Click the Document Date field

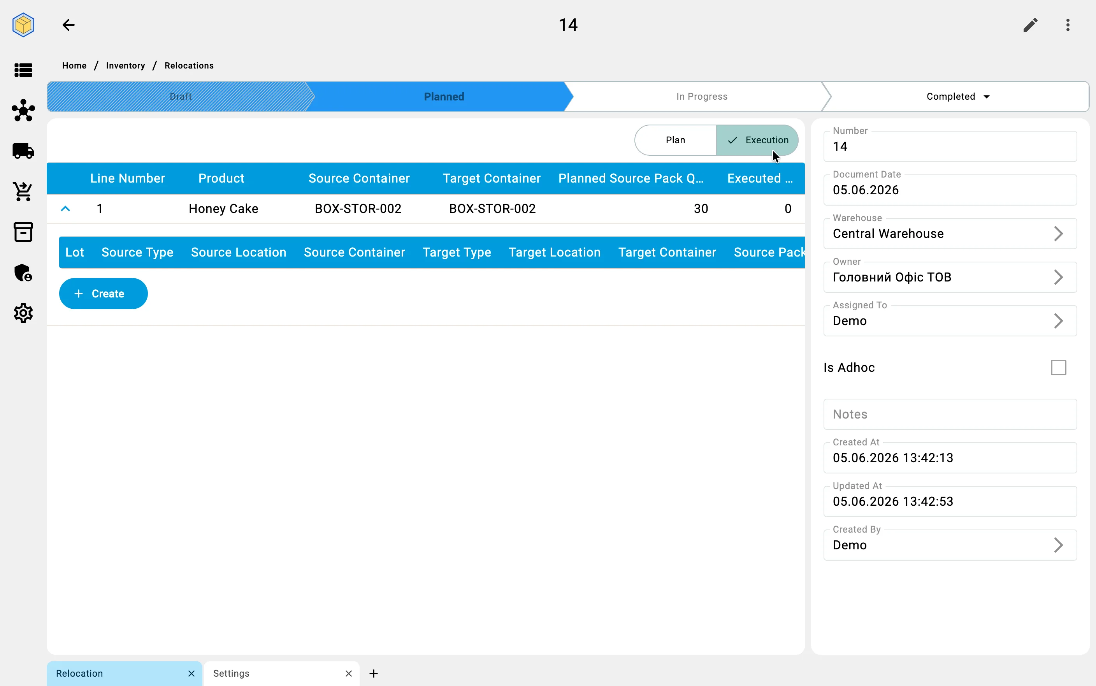tap(950, 190)
